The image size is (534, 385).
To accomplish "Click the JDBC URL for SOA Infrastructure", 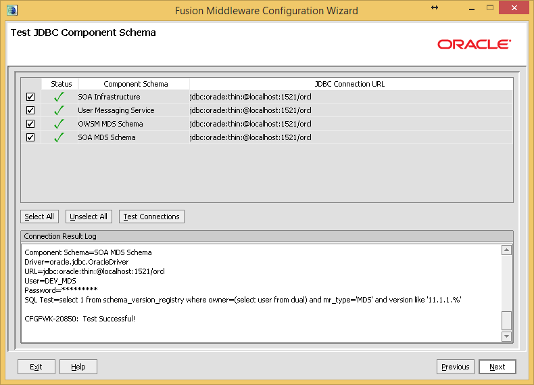I will point(251,97).
